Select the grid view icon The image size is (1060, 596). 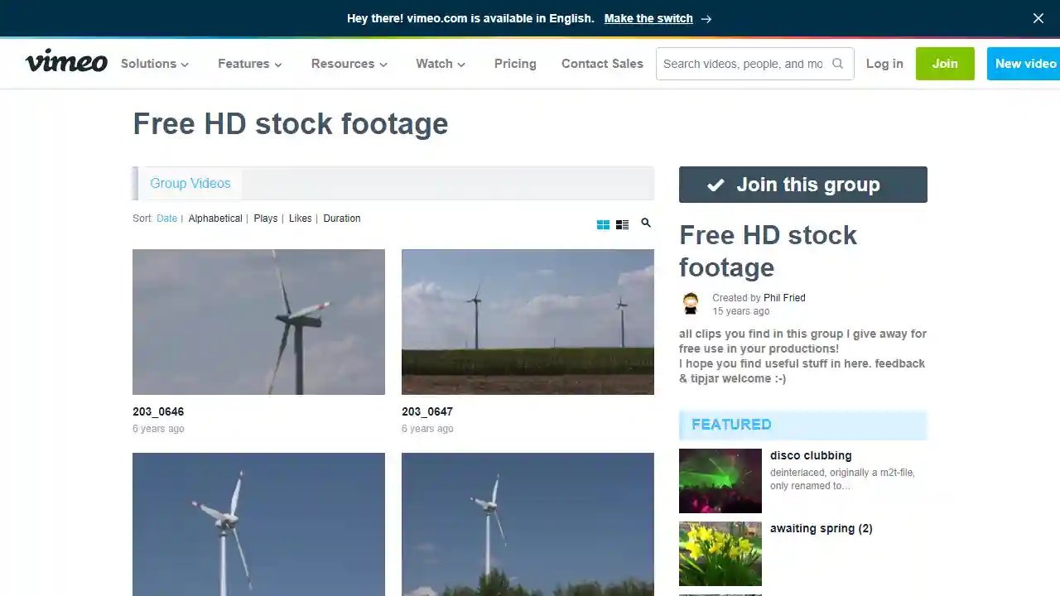coord(603,223)
